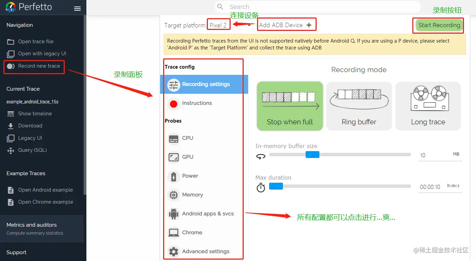The height and width of the screenshot is (261, 476).
Task: Select the CPU probe icon
Action: point(173,138)
